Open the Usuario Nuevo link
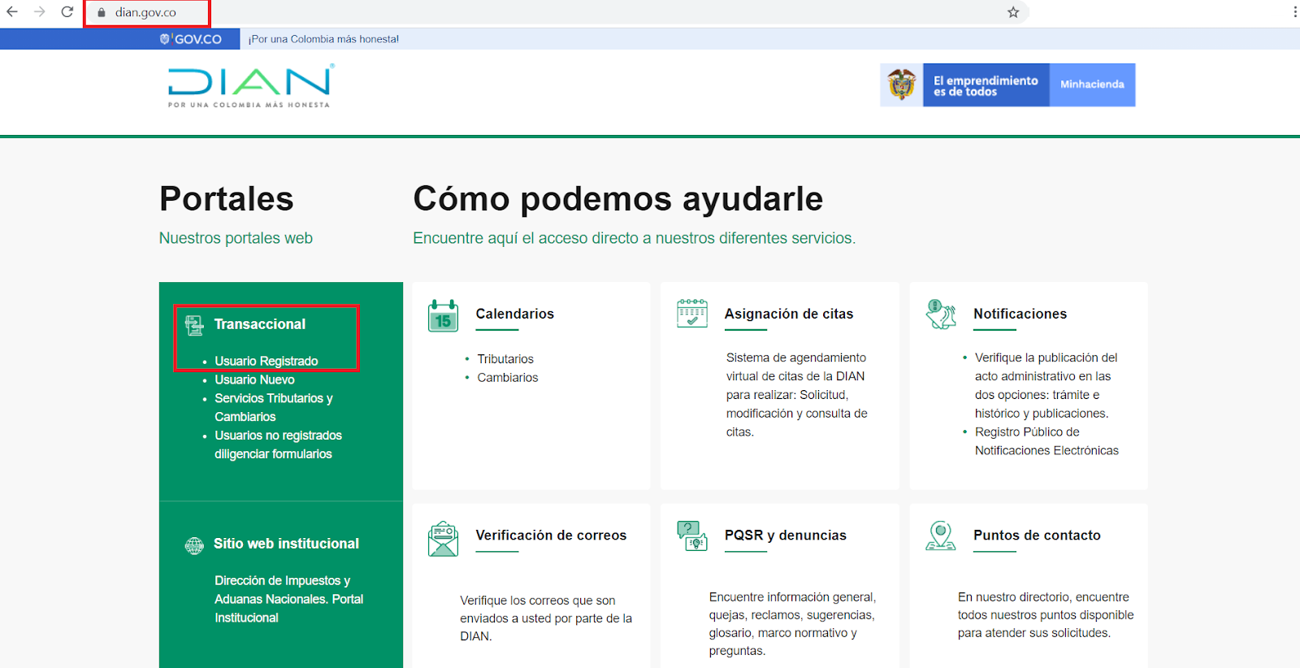The height and width of the screenshot is (668, 1300). click(254, 380)
